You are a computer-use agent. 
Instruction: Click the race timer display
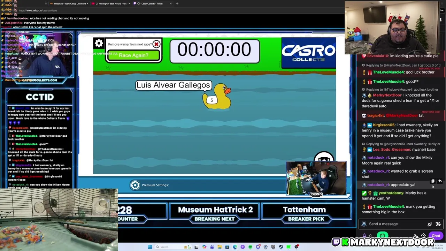(x=214, y=51)
